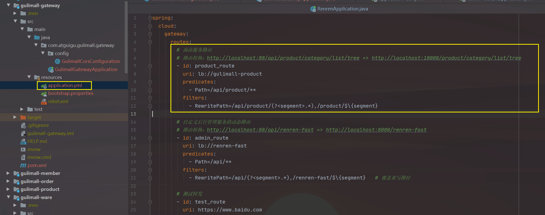The height and width of the screenshot is (215, 545).
Task: Switch to the RenrenApplication.java tab
Action: pos(339,9)
